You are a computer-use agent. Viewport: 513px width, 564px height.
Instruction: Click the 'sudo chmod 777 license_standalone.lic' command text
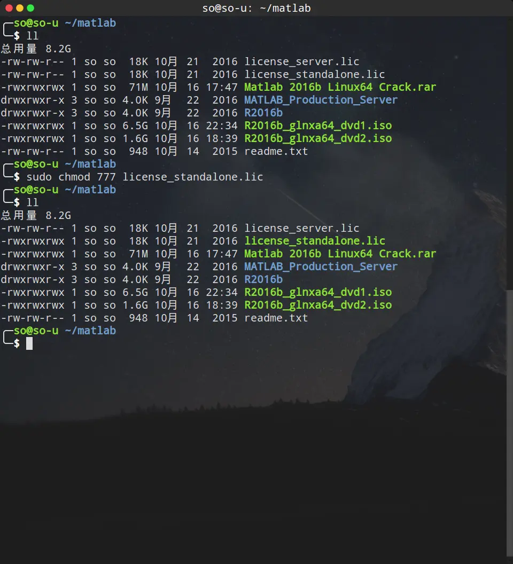(x=145, y=177)
